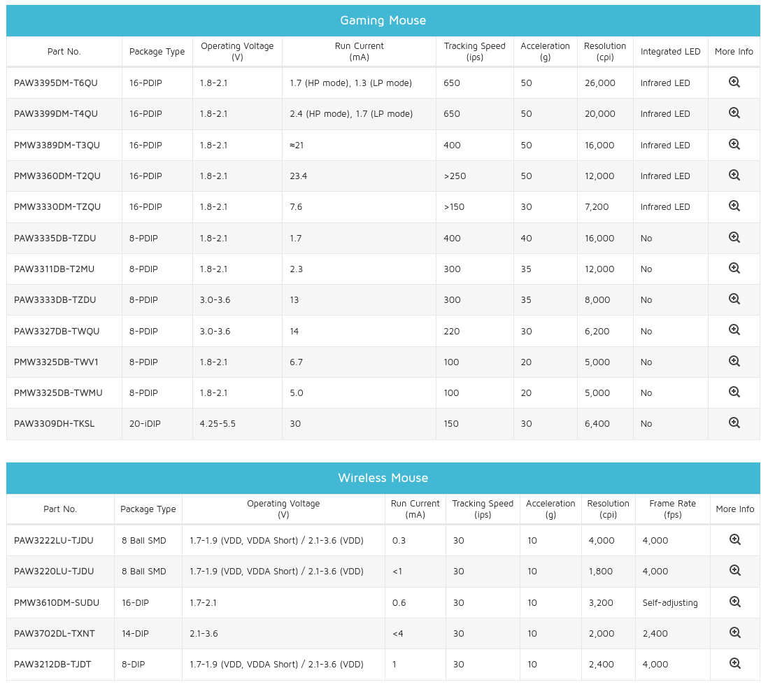Select part number PAW3311DB-T2MU
Screen dimensions: 775x694
(x=54, y=269)
